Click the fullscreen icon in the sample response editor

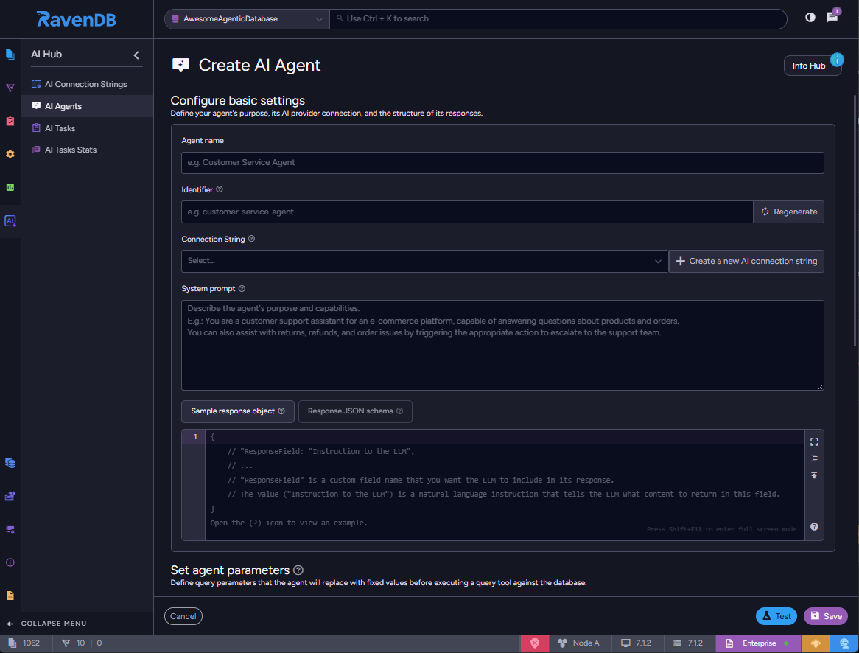814,441
